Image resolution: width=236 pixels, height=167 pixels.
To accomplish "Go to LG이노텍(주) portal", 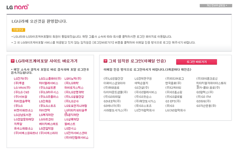I will (x=73, y=79).
